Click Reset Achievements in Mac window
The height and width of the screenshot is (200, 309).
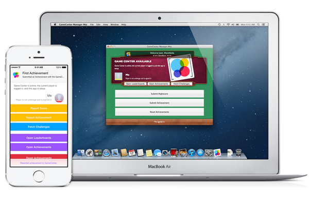(x=160, y=112)
